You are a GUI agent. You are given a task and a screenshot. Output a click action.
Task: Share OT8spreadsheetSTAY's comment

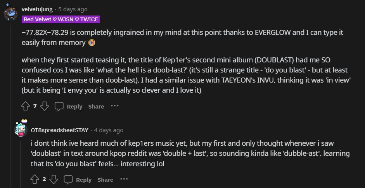click(x=105, y=179)
